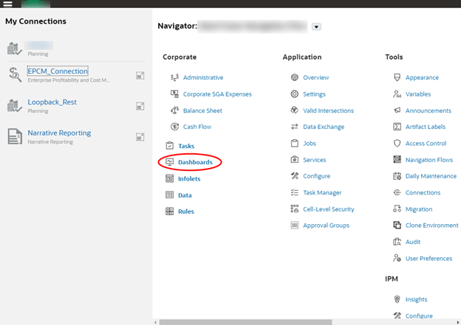Click the Infolets icon
The height and width of the screenshot is (325, 461).
pyautogui.click(x=170, y=178)
